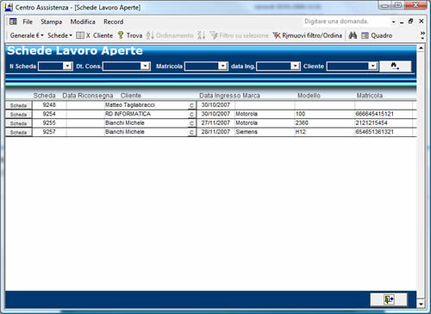The image size is (431, 314).
Task: Open the Scheda button for record 9254
Action: tap(18, 115)
